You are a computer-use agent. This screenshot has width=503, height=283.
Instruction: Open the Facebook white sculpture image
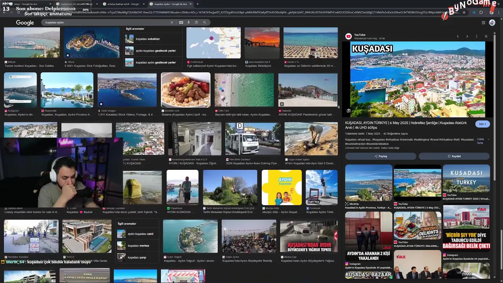pyautogui.click(x=321, y=187)
